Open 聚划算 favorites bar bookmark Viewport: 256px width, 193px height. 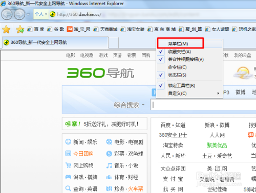[x=190, y=29]
